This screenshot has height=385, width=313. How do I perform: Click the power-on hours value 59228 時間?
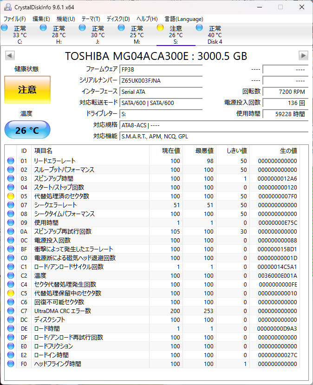click(285, 114)
